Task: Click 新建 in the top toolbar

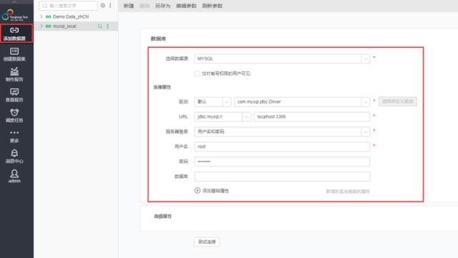Action: 129,6
